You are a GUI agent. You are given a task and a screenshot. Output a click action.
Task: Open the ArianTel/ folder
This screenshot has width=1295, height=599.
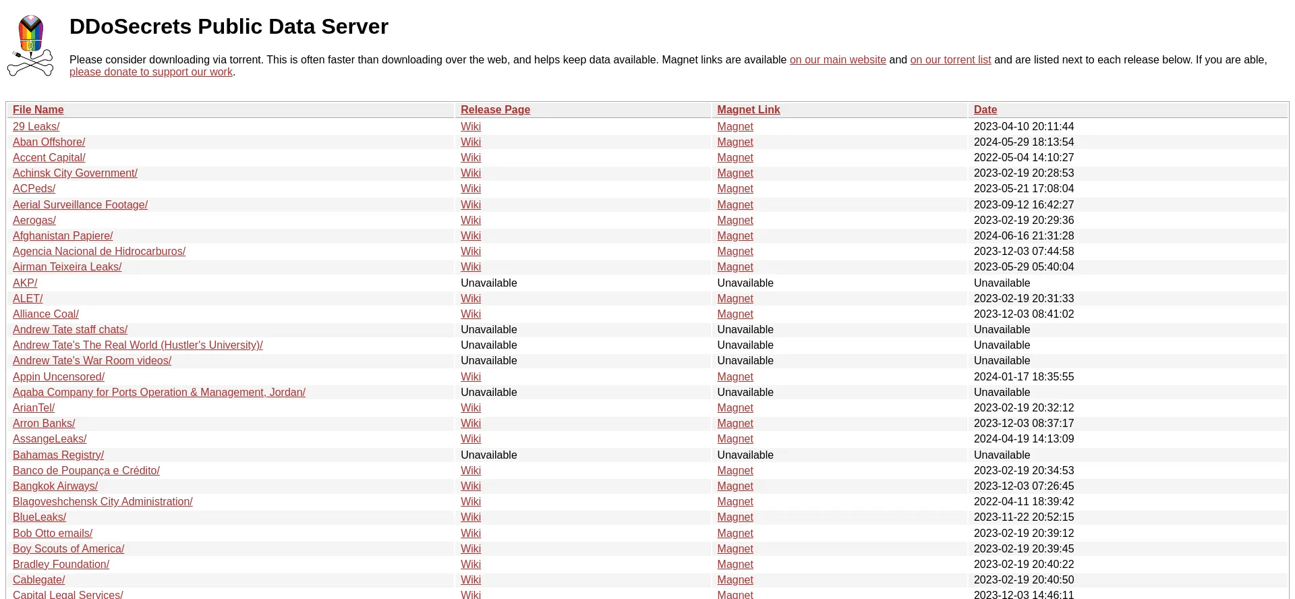coord(34,407)
